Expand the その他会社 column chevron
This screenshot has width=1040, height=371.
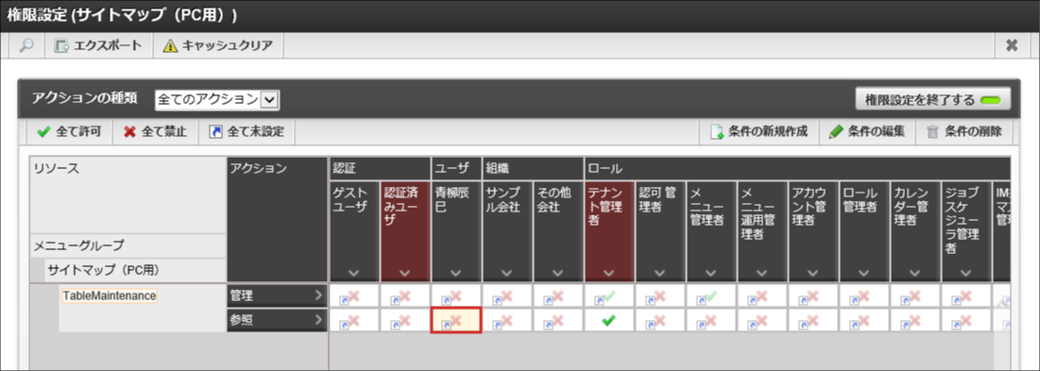558,272
